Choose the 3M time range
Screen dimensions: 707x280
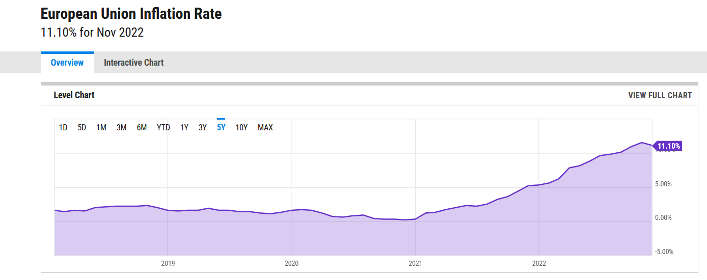(121, 127)
